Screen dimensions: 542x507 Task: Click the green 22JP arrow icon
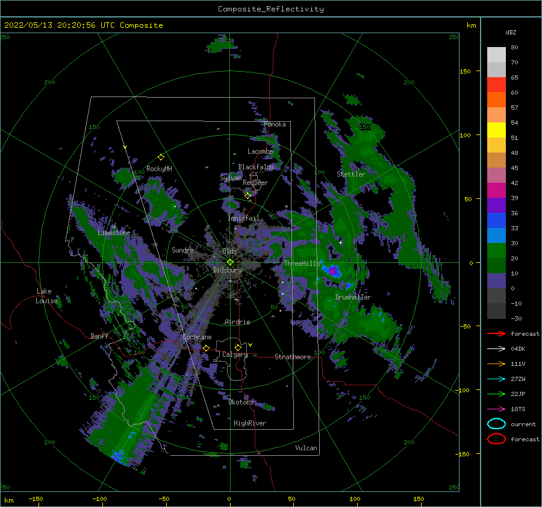(x=496, y=394)
